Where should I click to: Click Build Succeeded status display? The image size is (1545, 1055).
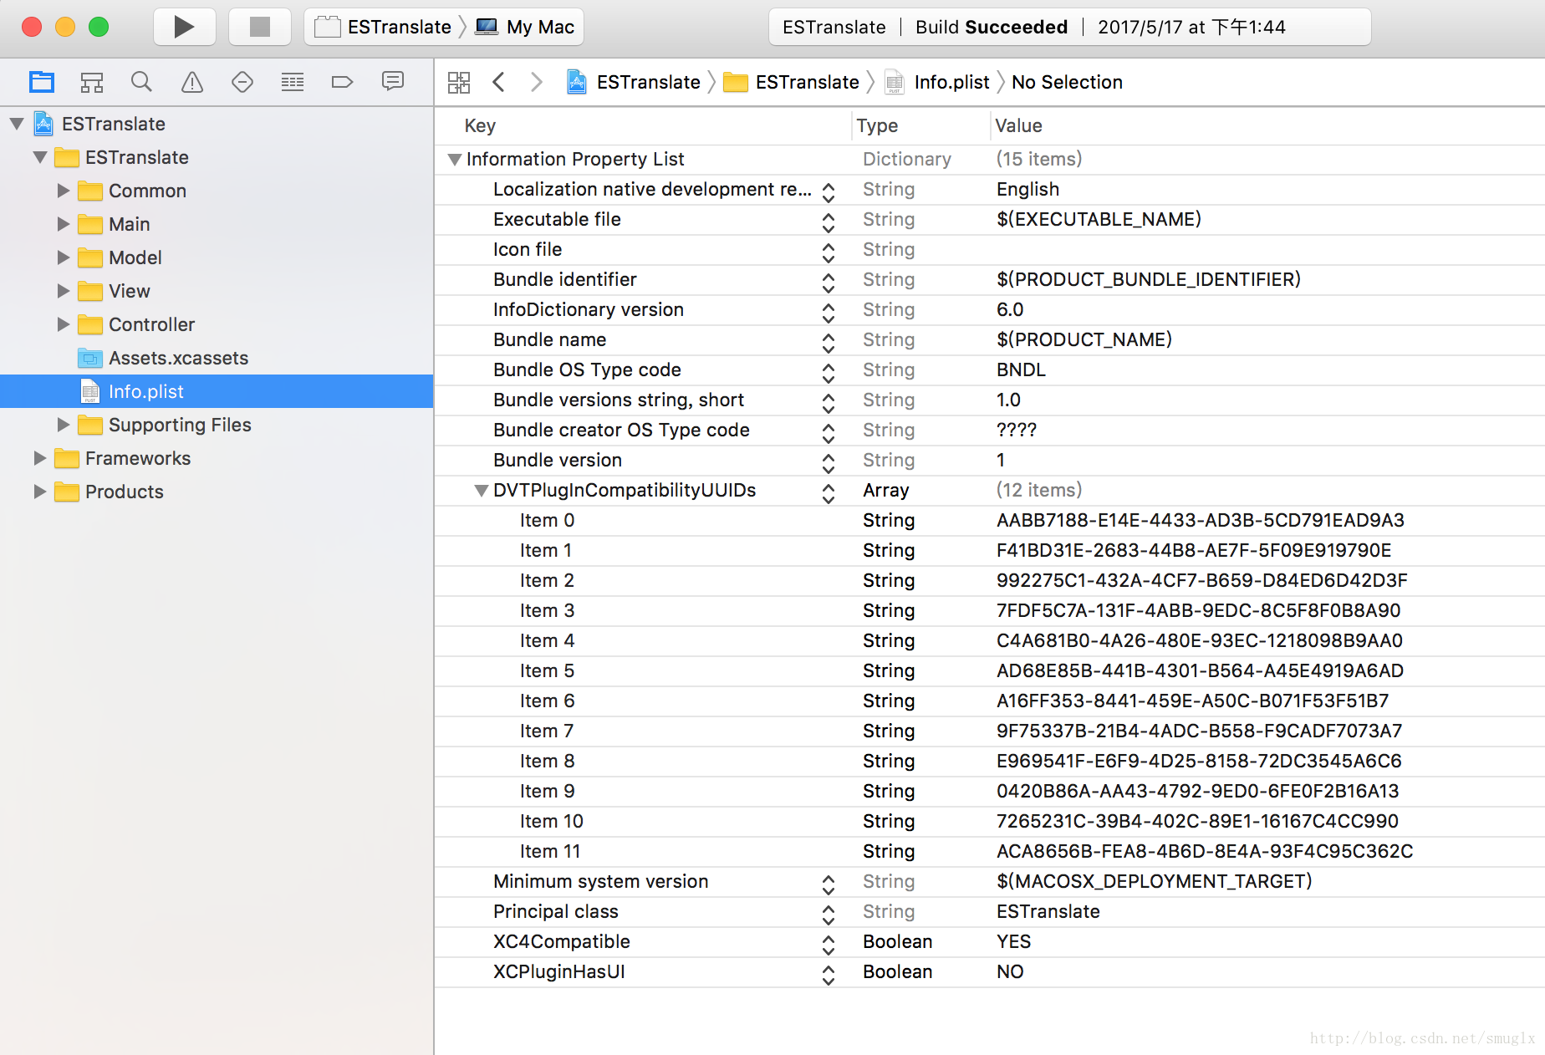point(1069,27)
